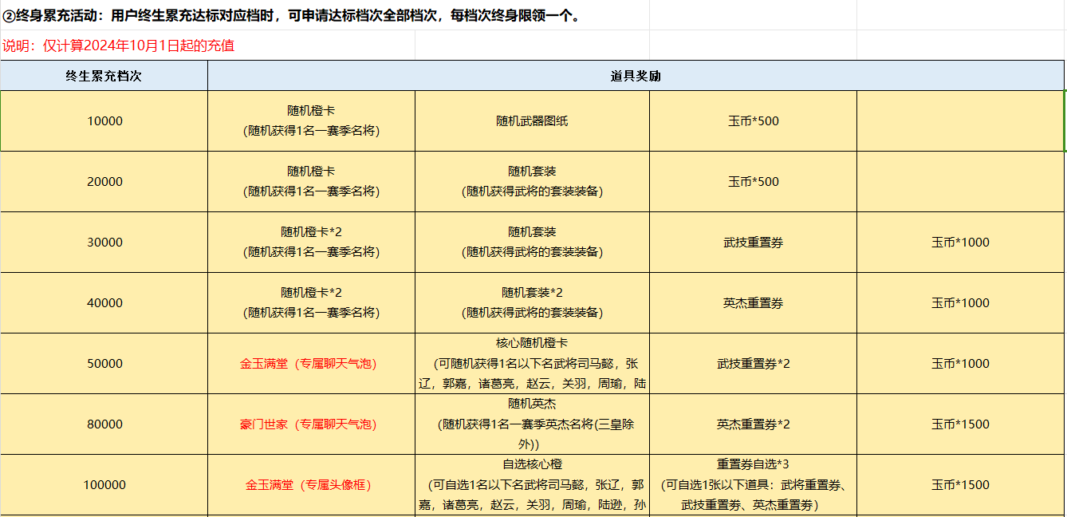Select the "20000" tier cell

(x=104, y=182)
